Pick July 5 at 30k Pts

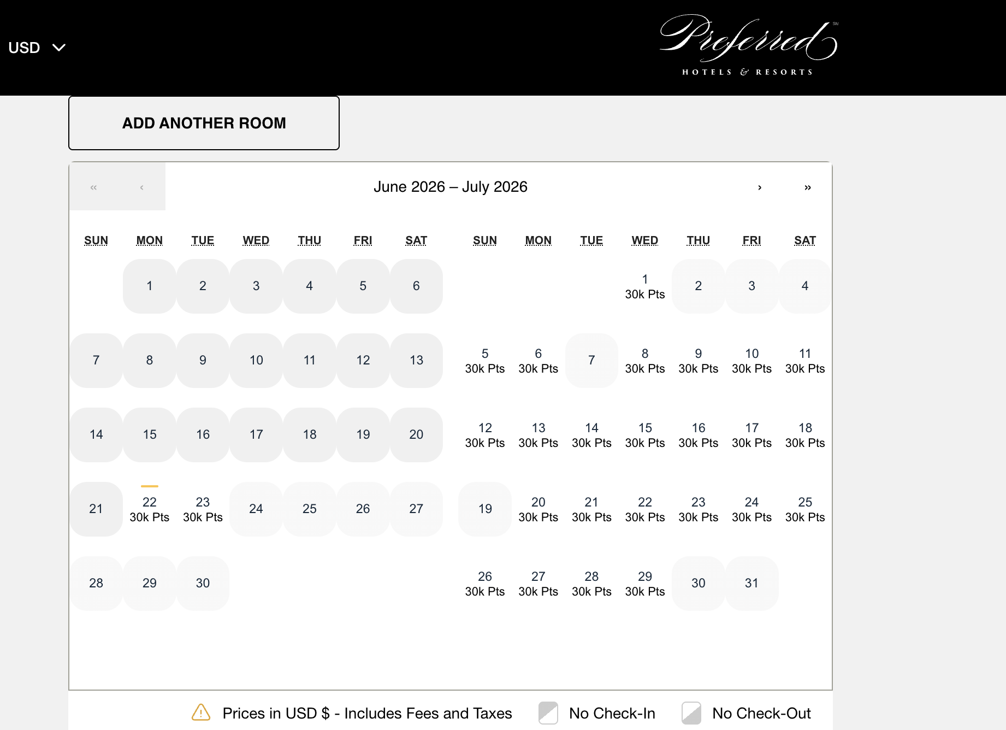click(485, 361)
